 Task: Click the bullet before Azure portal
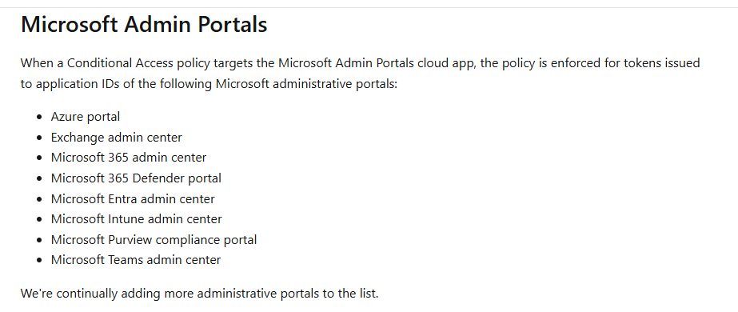click(x=39, y=117)
